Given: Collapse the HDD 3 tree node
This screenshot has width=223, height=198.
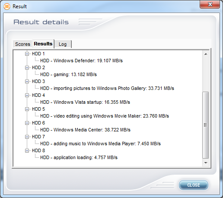Looking at the screenshot, I should [x=27, y=81].
